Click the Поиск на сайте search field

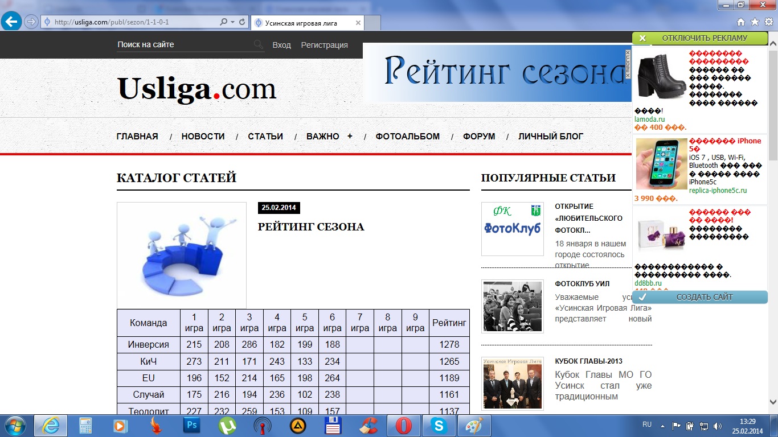183,45
